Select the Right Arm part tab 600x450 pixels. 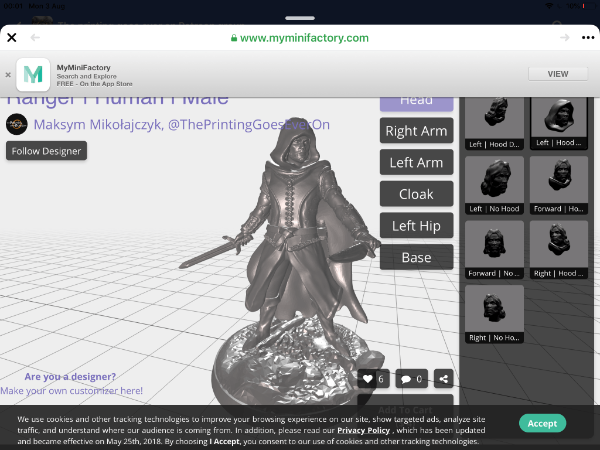[416, 131]
